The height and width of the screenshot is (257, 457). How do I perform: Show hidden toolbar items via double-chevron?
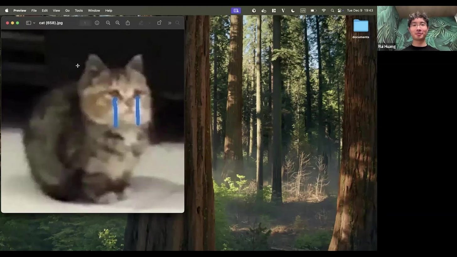[x=169, y=23]
